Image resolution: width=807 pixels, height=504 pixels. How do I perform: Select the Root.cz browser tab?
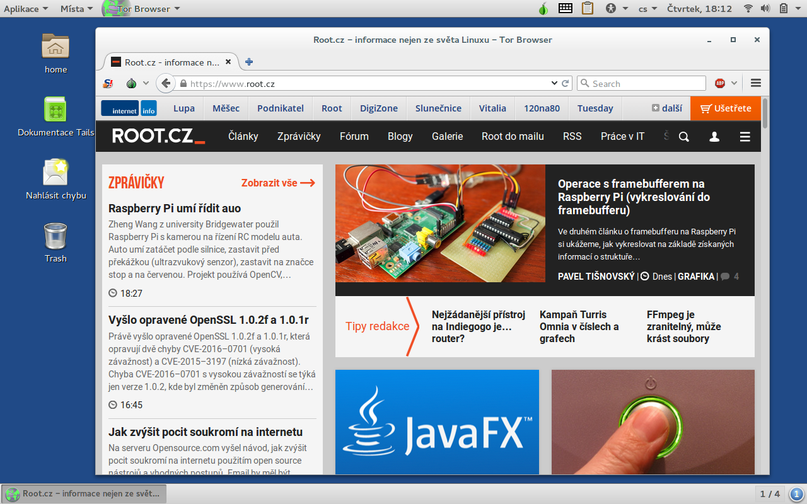pos(170,62)
